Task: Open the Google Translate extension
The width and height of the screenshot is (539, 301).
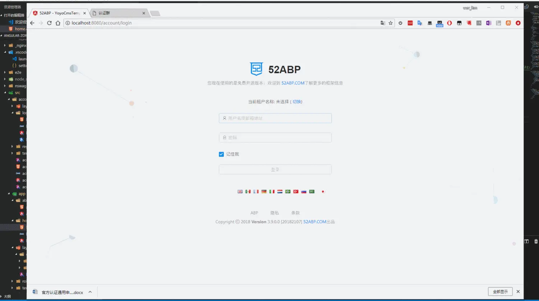Action: tap(420, 23)
